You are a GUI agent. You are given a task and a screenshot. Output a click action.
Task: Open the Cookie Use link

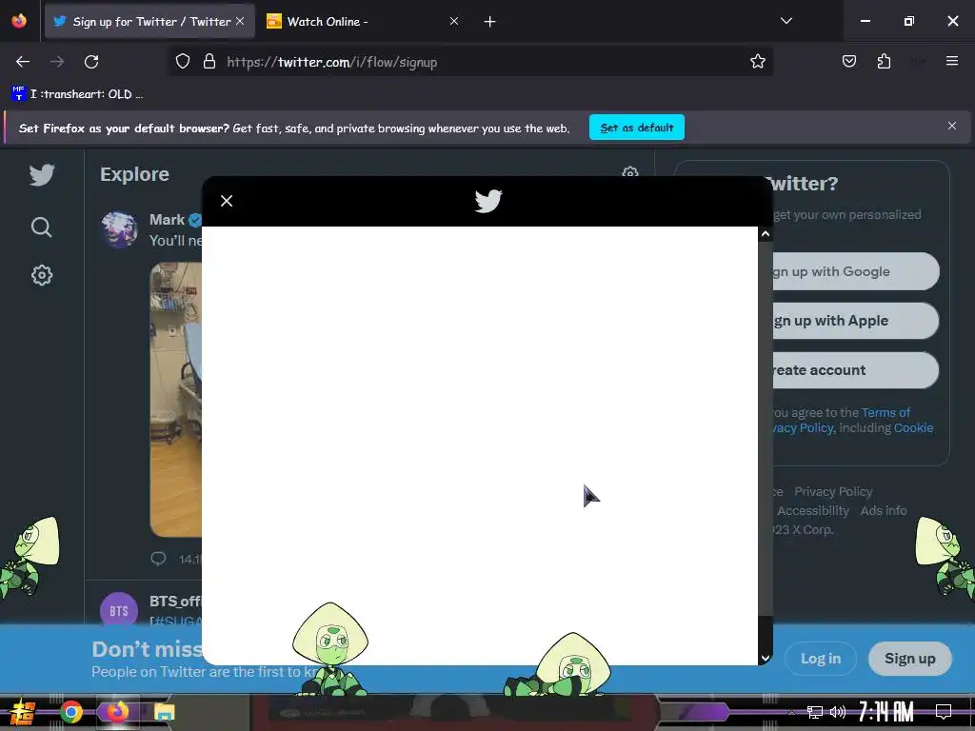913,428
